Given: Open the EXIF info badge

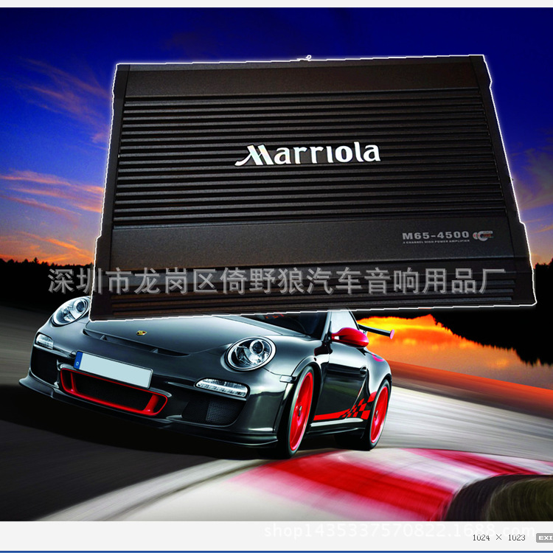Looking at the screenshot, I should pos(545,538).
